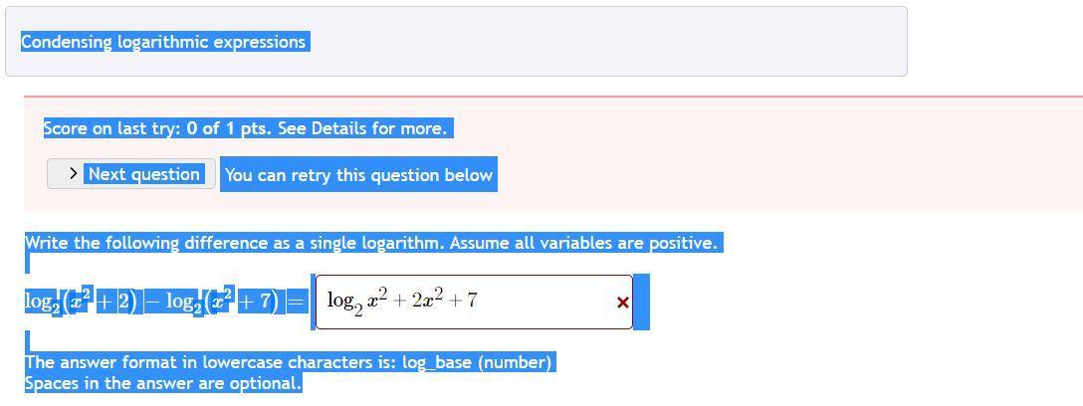Viewport: 1083px width, 406px height.
Task: Click the log₂(x²+2) term
Action: (82, 302)
